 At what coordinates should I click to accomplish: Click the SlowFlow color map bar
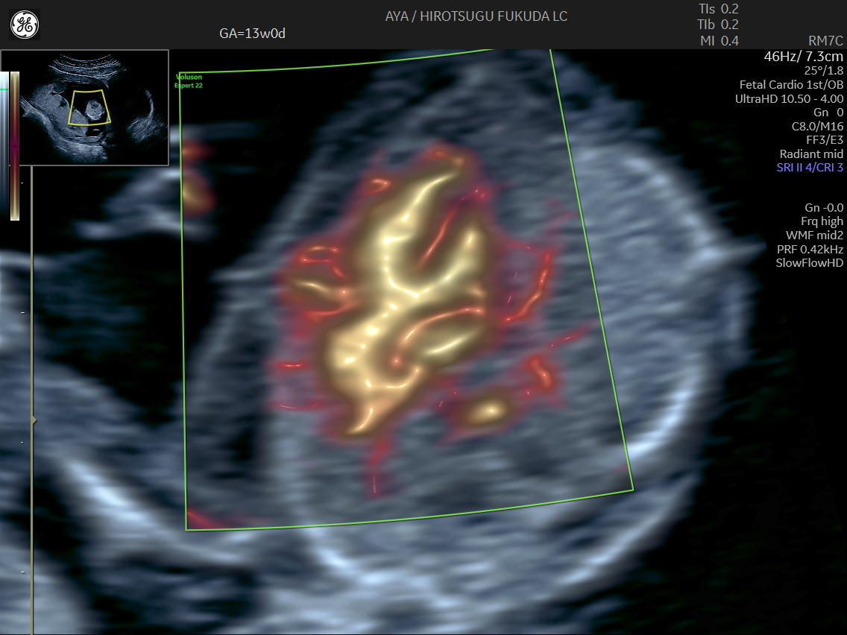[x=15, y=146]
